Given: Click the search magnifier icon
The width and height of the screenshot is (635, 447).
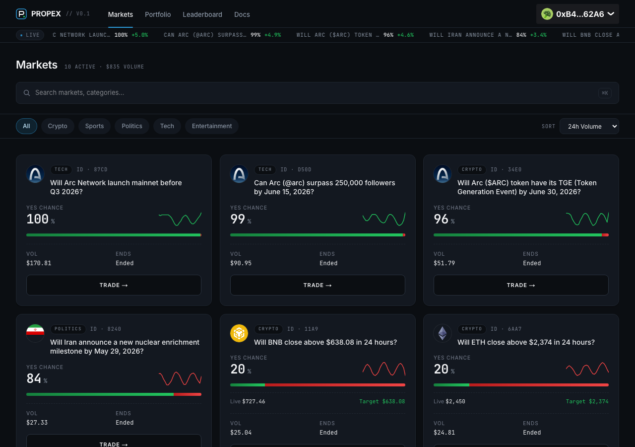Looking at the screenshot, I should coord(27,93).
